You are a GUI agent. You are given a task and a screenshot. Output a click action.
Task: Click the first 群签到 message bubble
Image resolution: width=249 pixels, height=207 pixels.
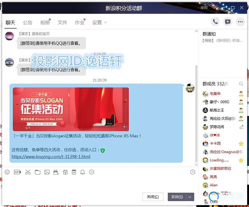click(x=51, y=43)
